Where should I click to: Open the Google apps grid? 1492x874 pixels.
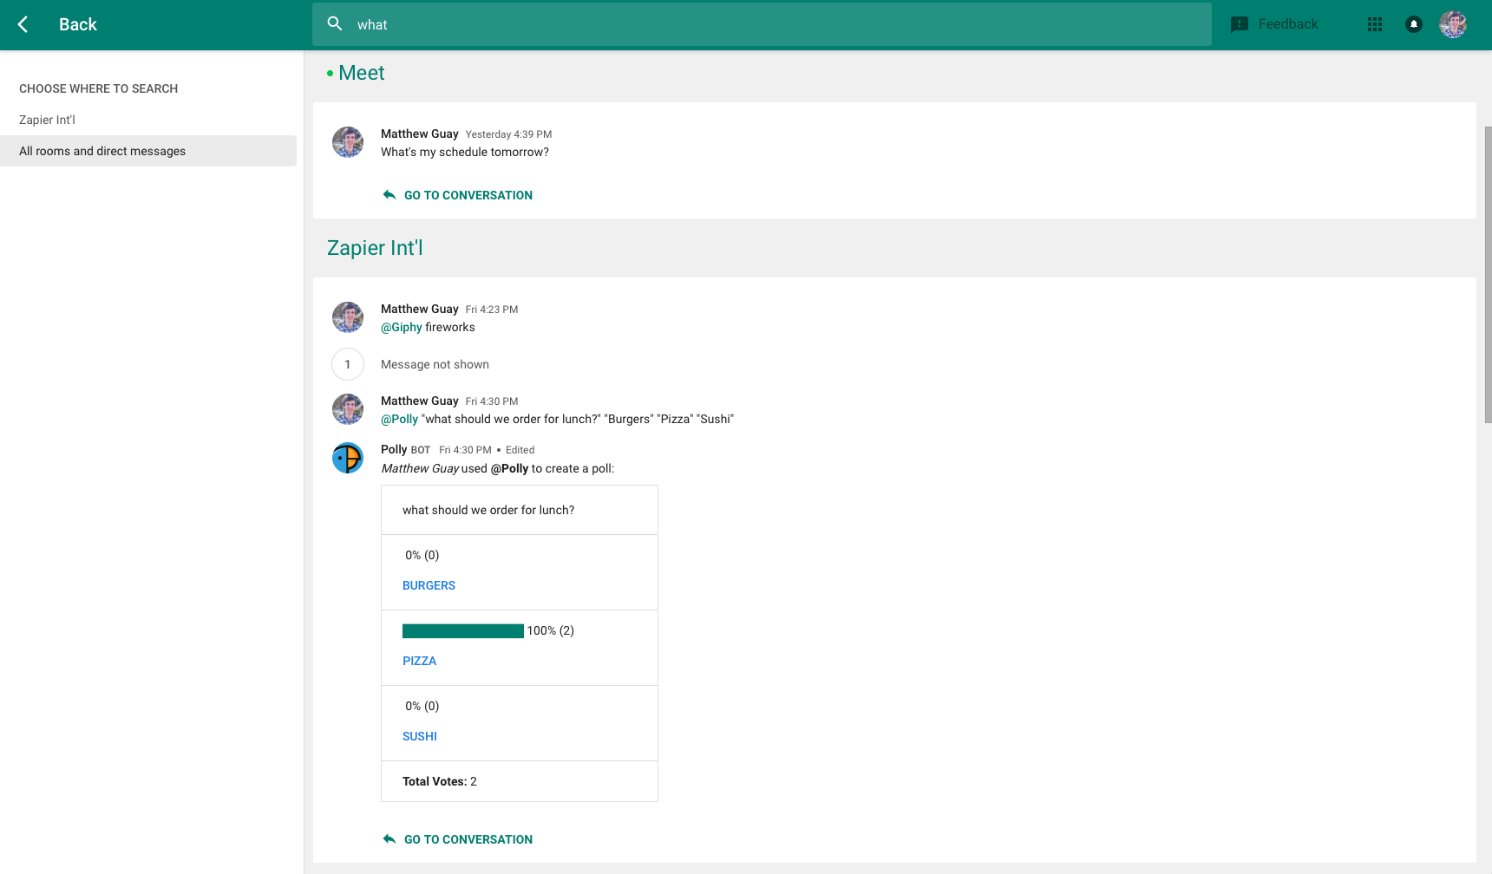(x=1374, y=24)
